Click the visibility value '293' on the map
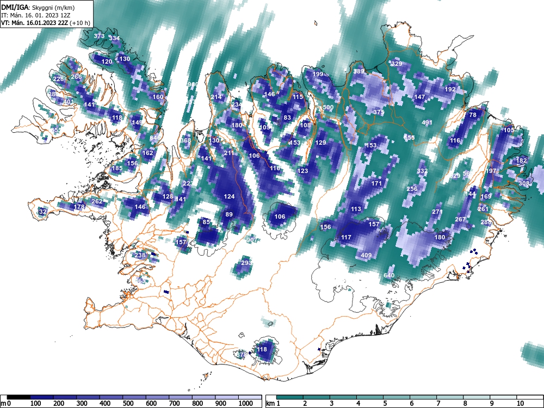Image resolution: width=544 pixels, height=408 pixels. [x=246, y=263]
